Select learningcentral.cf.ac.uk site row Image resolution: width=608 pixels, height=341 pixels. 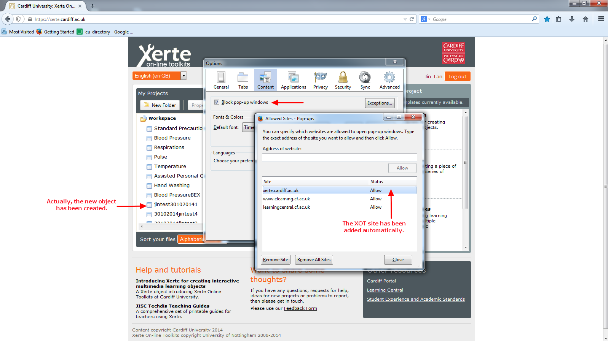pyautogui.click(x=339, y=207)
